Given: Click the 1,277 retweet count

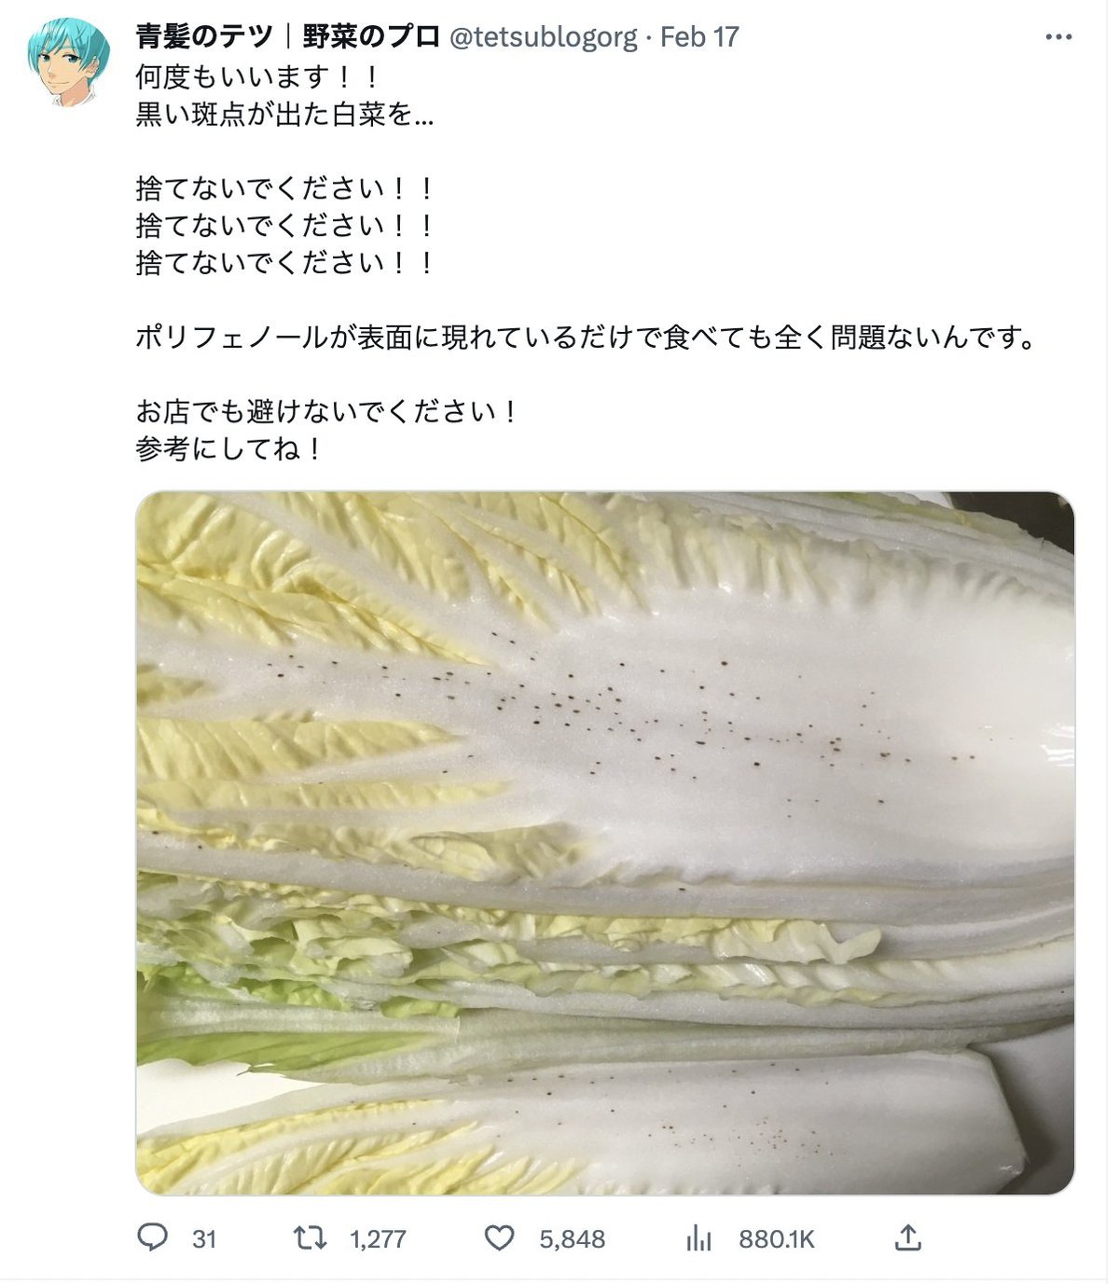Looking at the screenshot, I should pyautogui.click(x=378, y=1239).
